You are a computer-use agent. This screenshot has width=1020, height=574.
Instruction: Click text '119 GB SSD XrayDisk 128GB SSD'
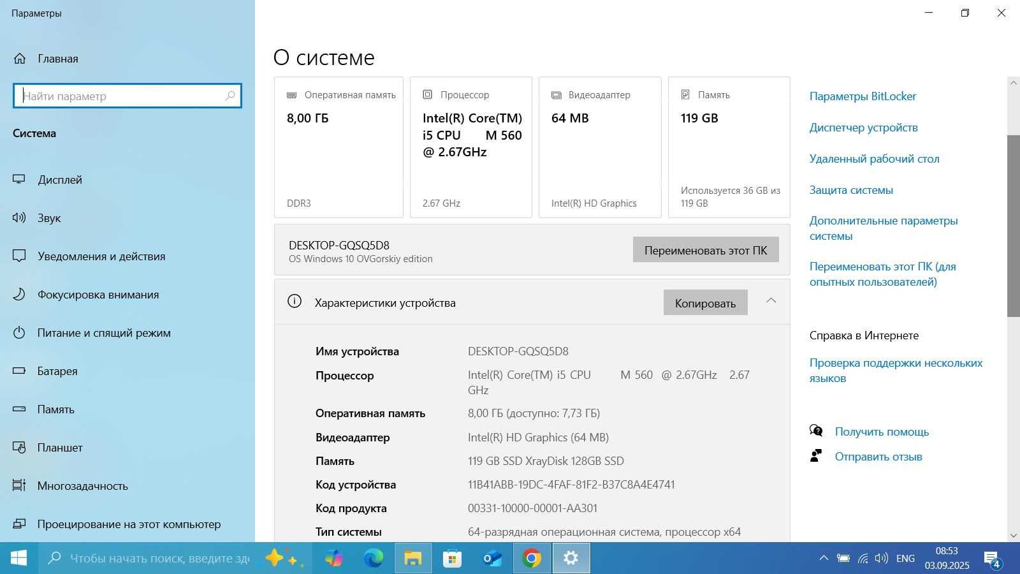[546, 461]
